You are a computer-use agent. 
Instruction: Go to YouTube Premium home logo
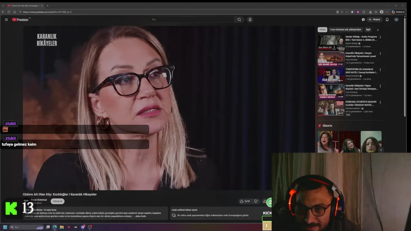pyautogui.click(x=21, y=20)
